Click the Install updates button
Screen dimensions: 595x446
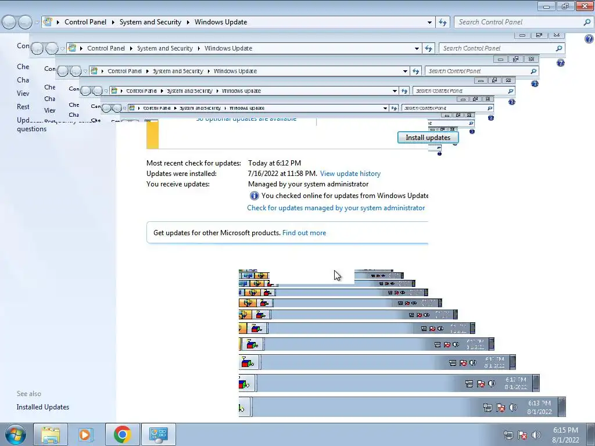pyautogui.click(x=428, y=138)
